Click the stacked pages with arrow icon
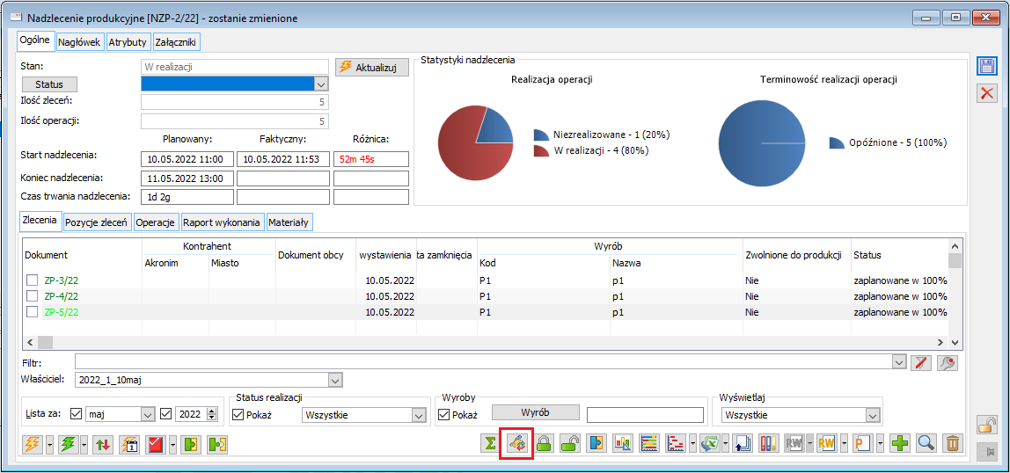Viewport: 1010px width, 473px height. 743,443
